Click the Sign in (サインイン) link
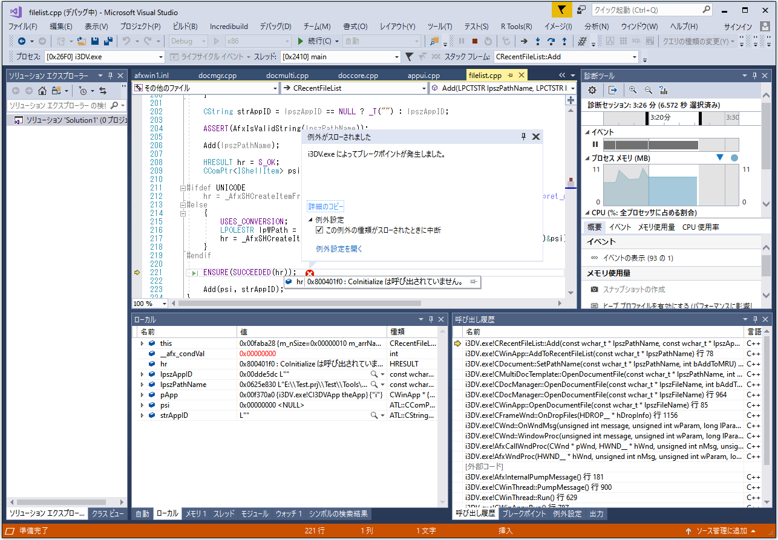Image resolution: width=778 pixels, height=540 pixels. coord(738,27)
